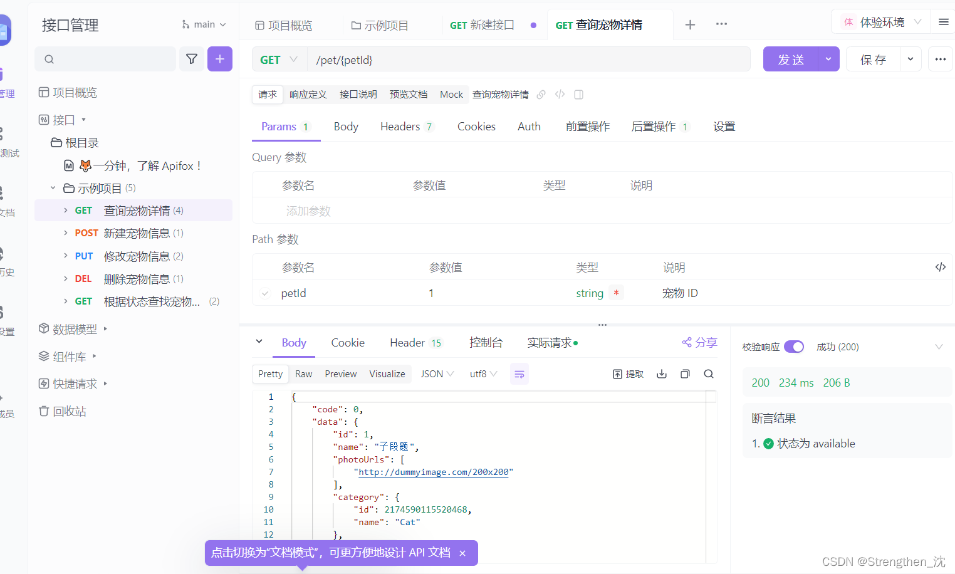Collapse the response panel chevron
Image resolution: width=955 pixels, height=574 pixels.
259,342
